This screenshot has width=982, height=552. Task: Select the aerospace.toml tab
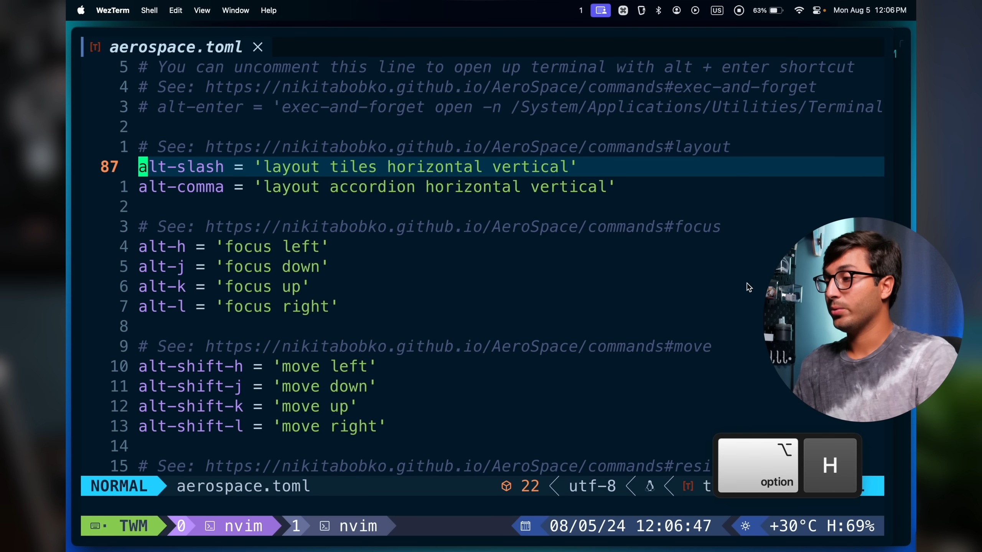click(x=176, y=47)
